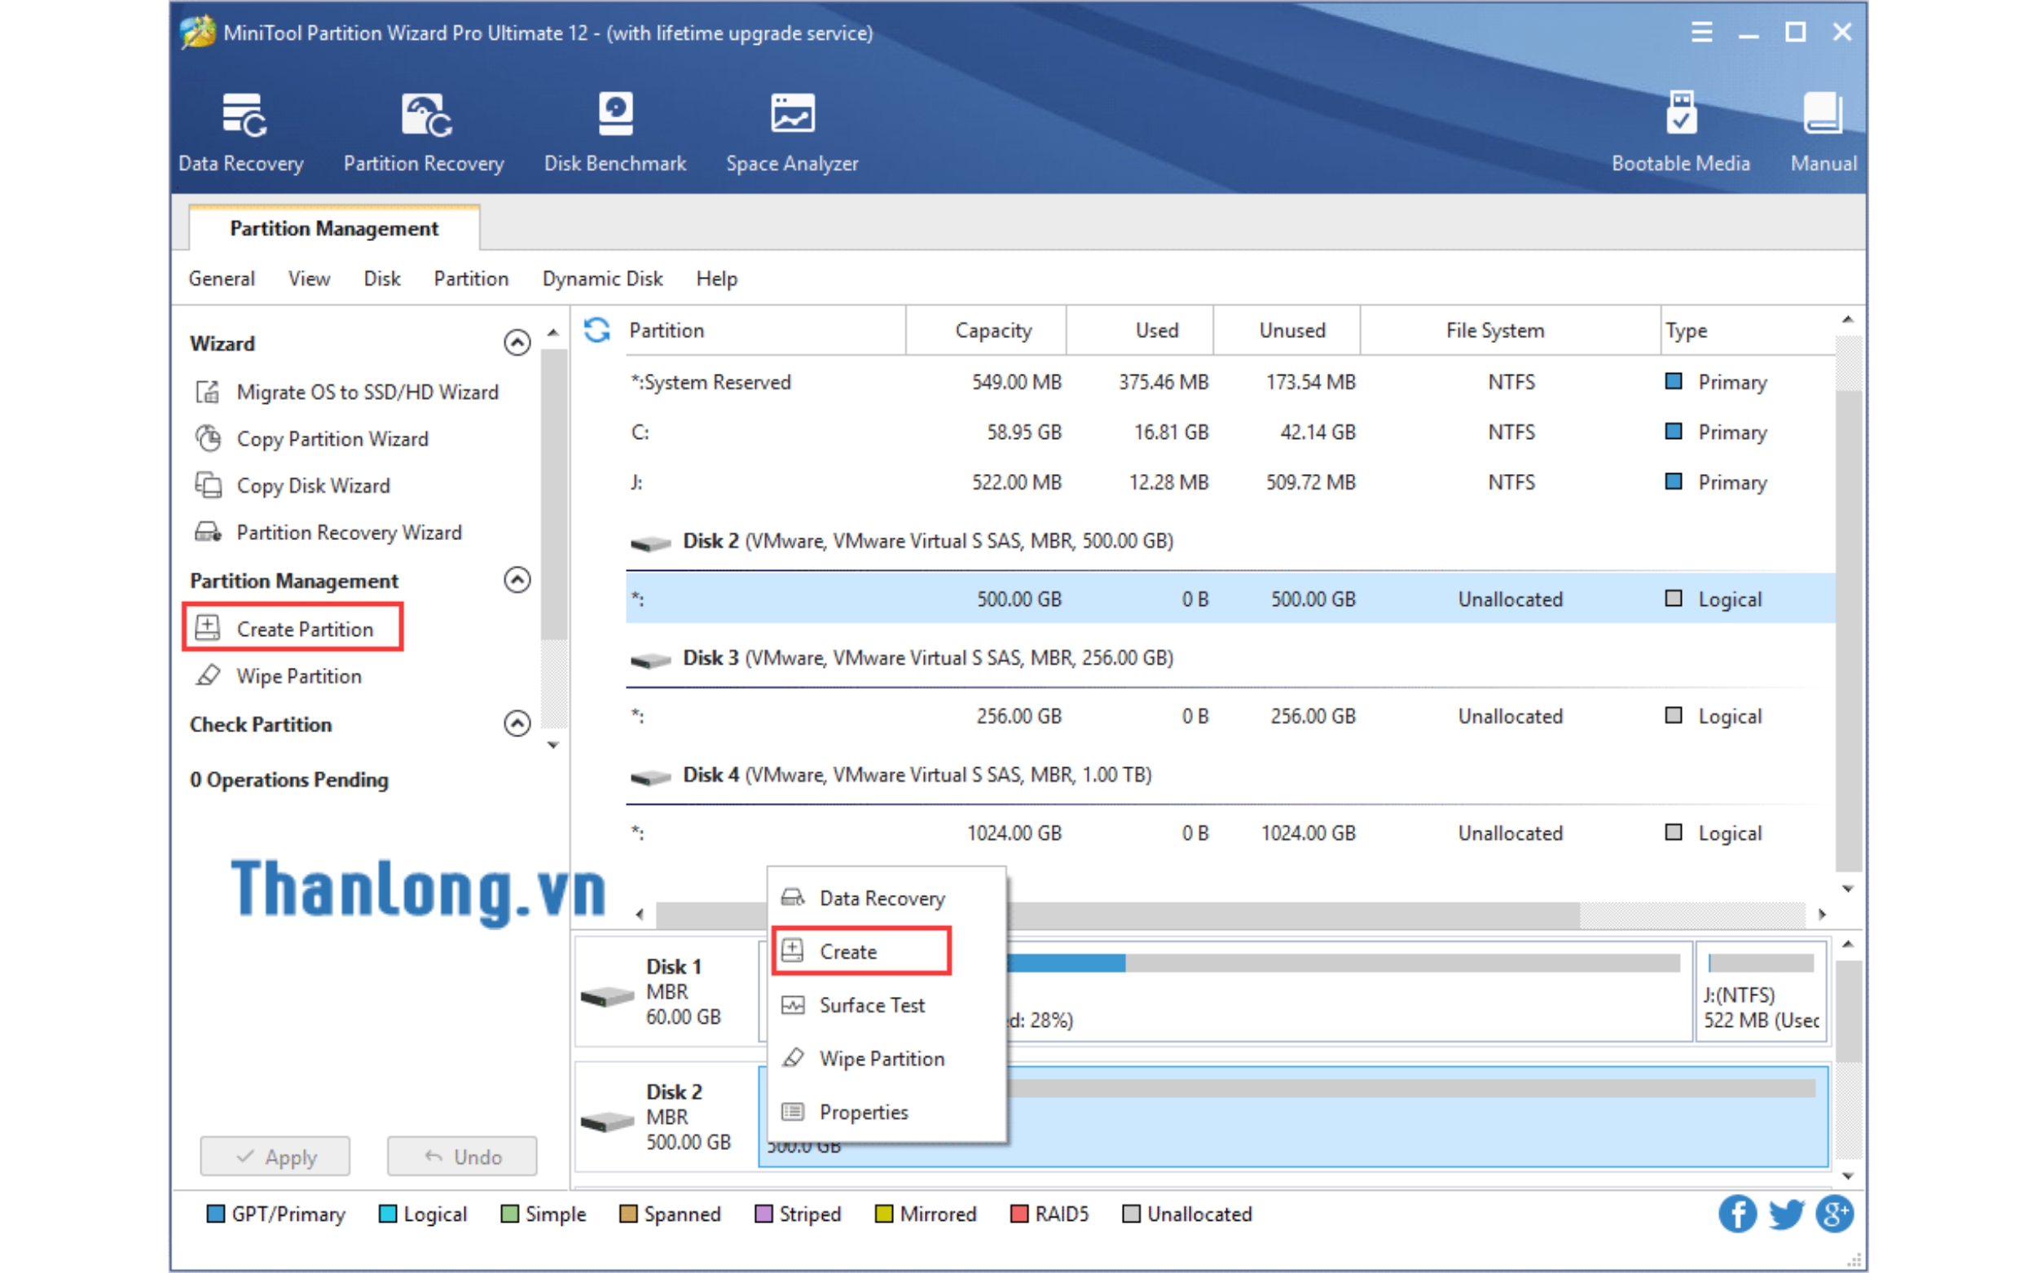Click the Twitter share icon
Image resolution: width=2037 pixels, height=1273 pixels.
(1785, 1214)
